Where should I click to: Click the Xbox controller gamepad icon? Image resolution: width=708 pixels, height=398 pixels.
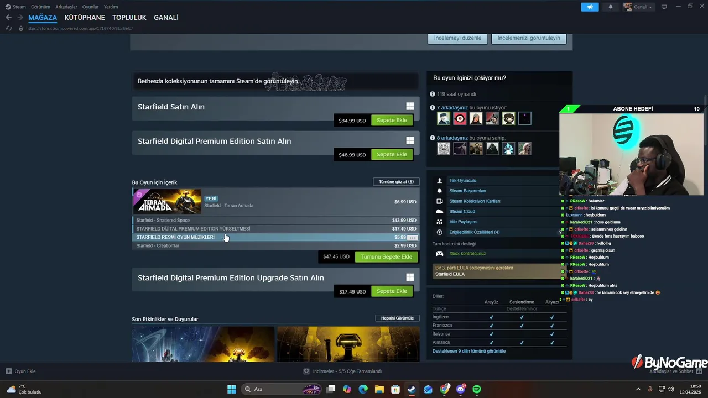[x=440, y=254]
